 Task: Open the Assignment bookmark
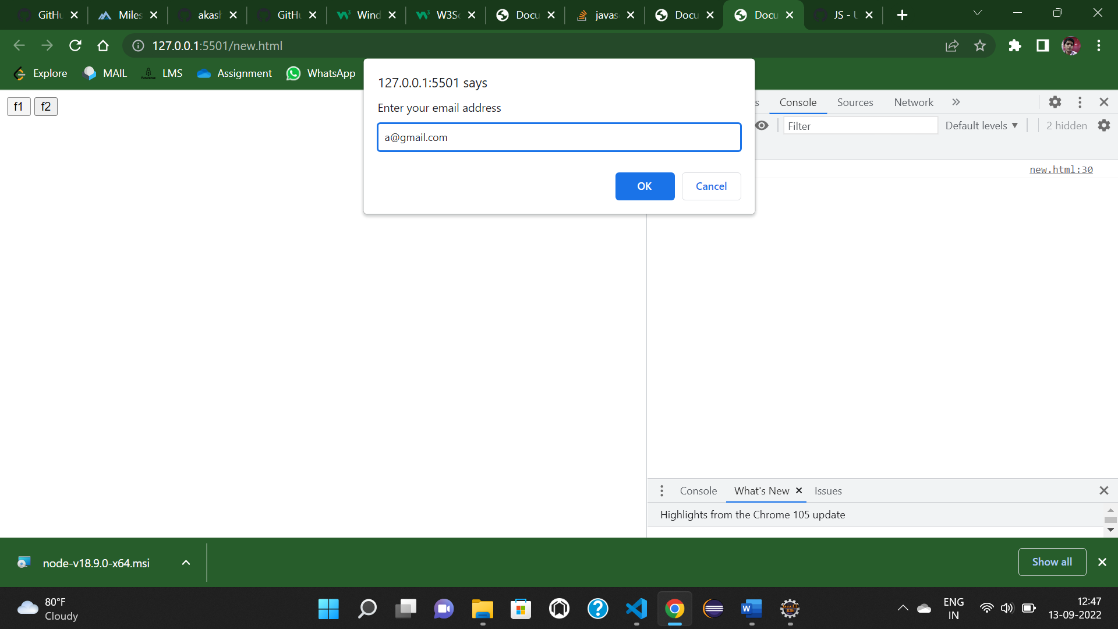click(x=235, y=73)
